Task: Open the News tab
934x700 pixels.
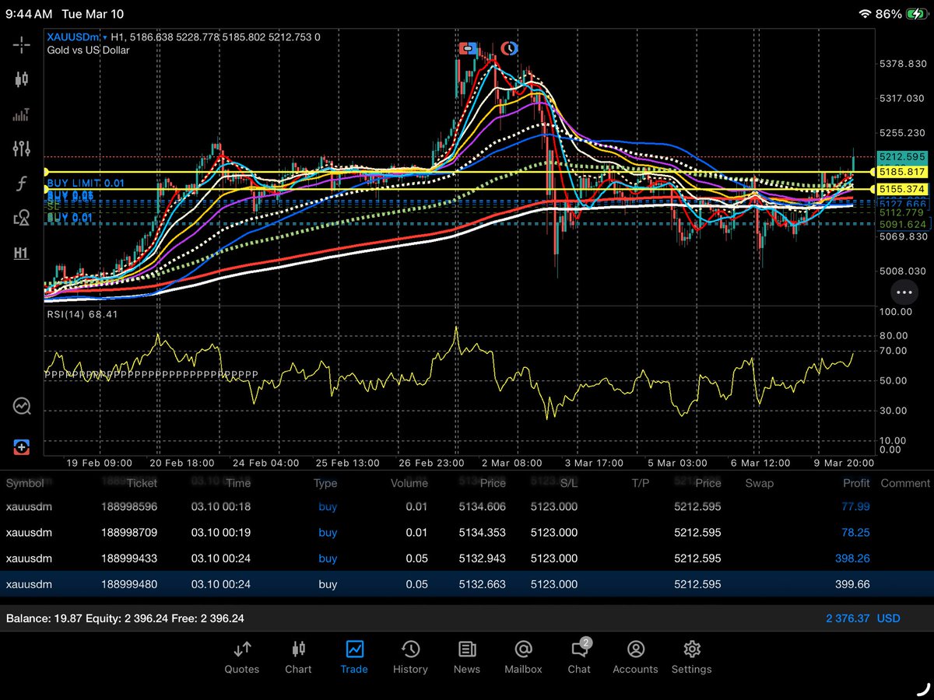Action: click(x=466, y=657)
